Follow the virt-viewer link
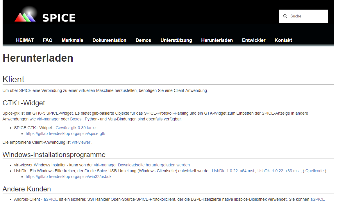Screen dimensions: 338x201 (81, 142)
